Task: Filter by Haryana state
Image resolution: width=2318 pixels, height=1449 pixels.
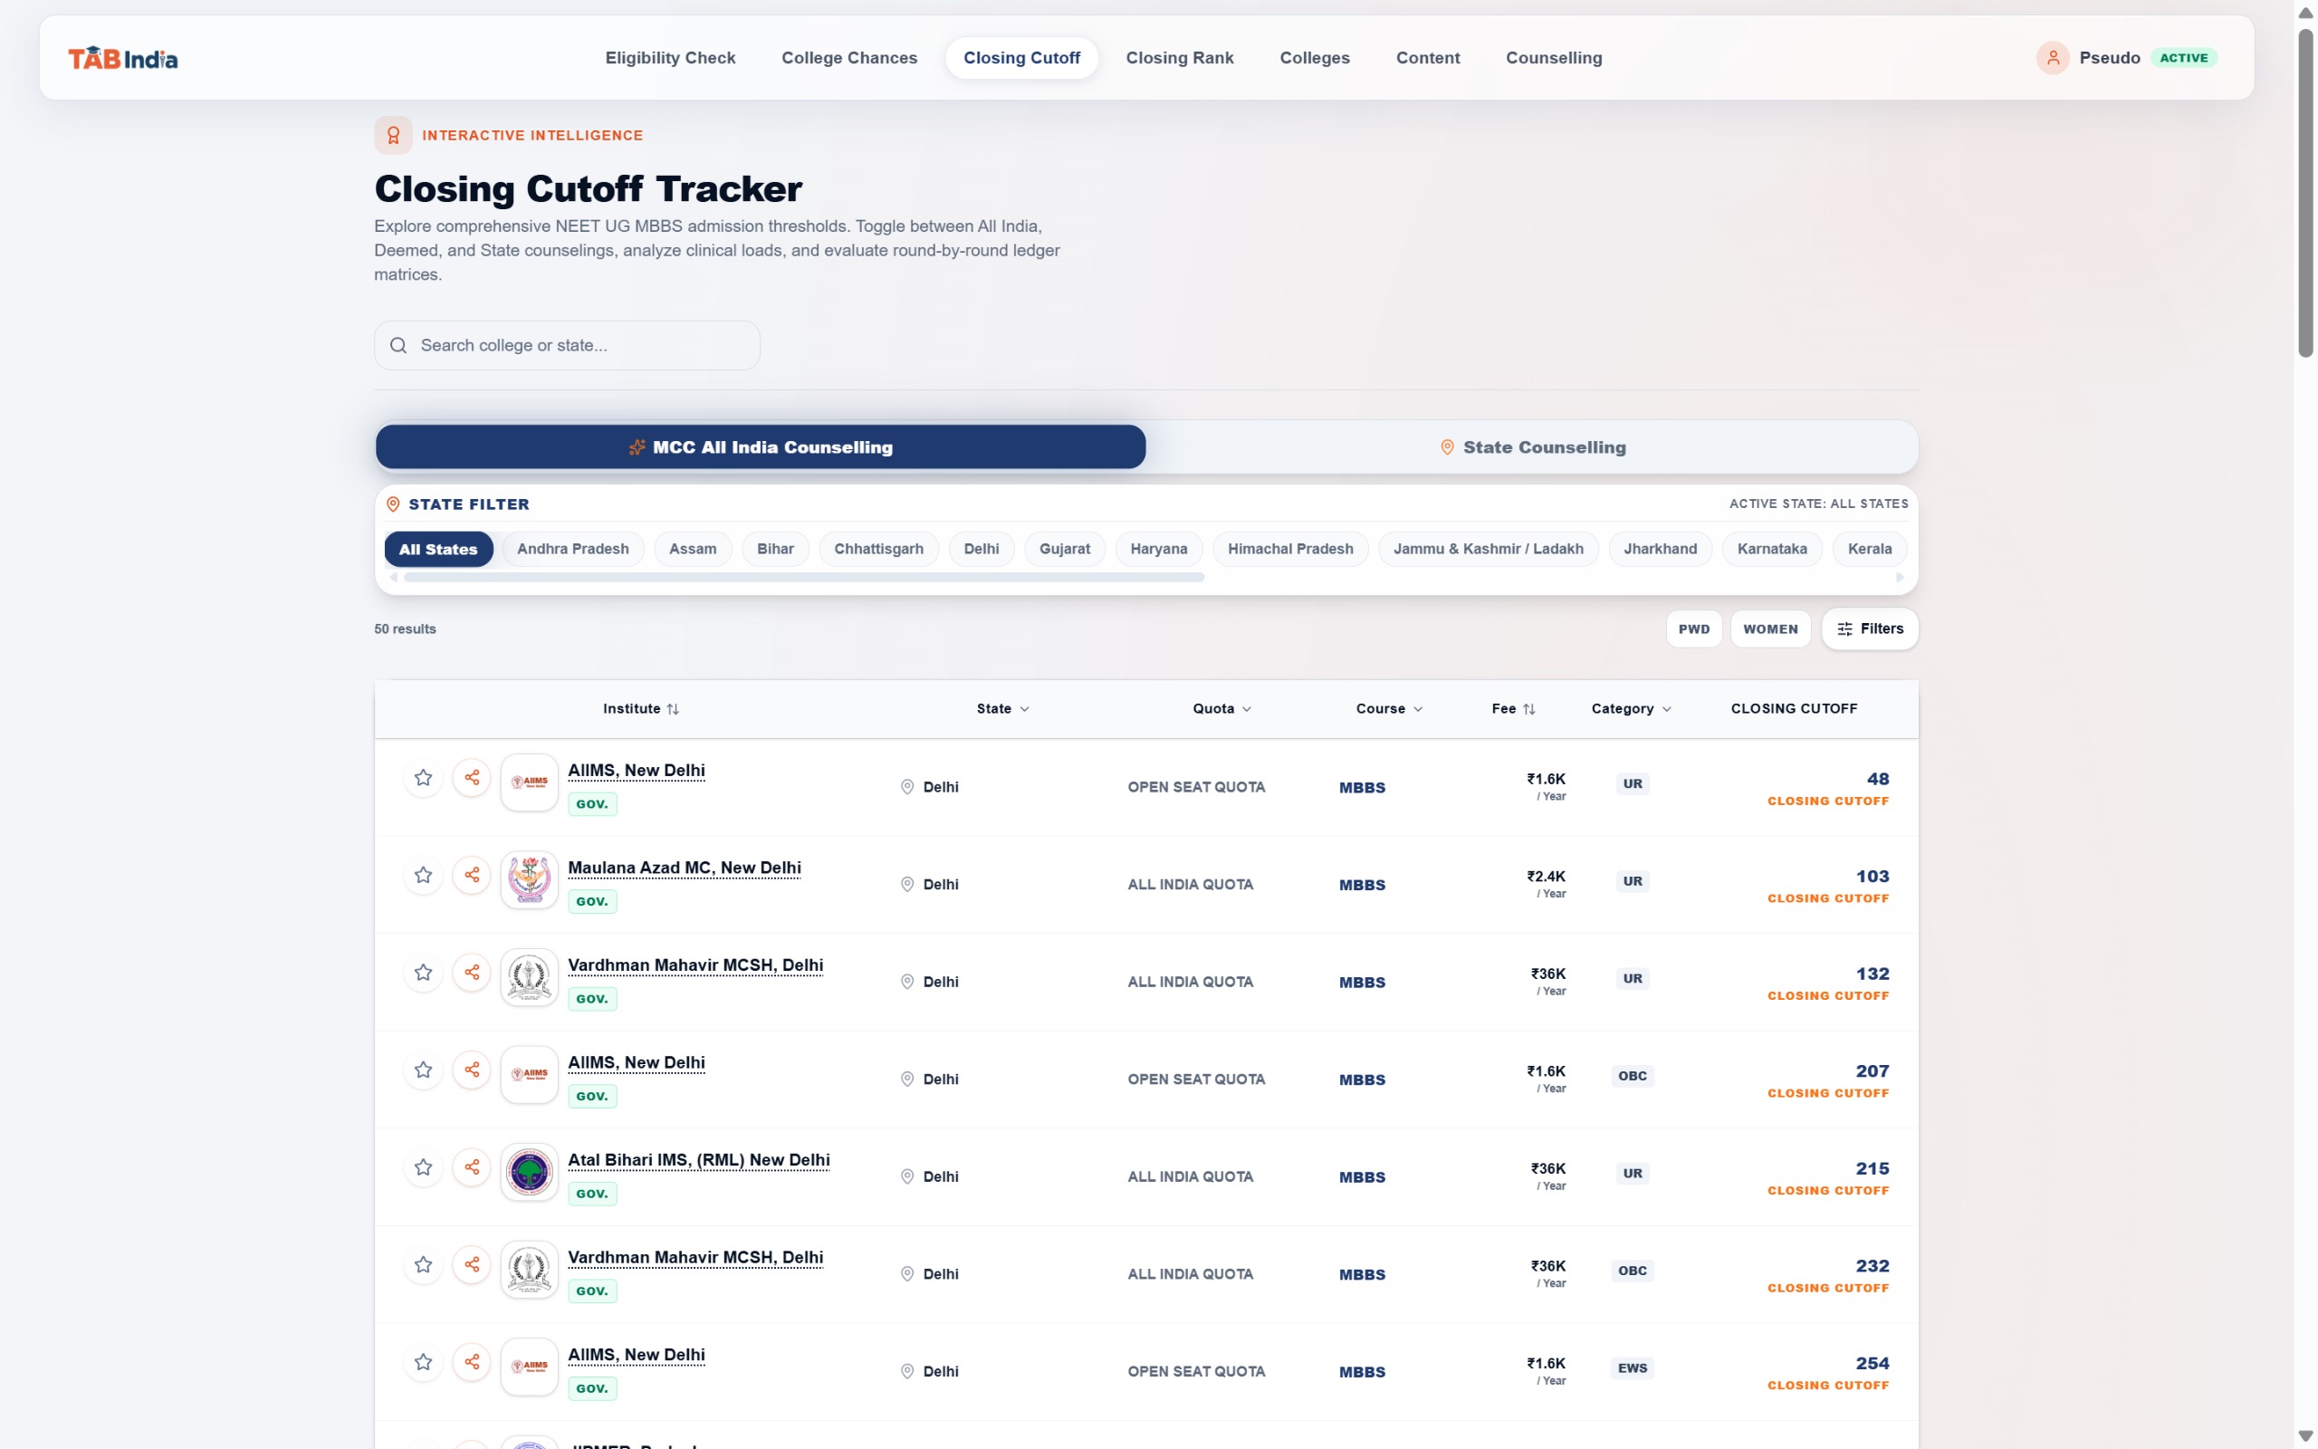Action: pos(1159,549)
